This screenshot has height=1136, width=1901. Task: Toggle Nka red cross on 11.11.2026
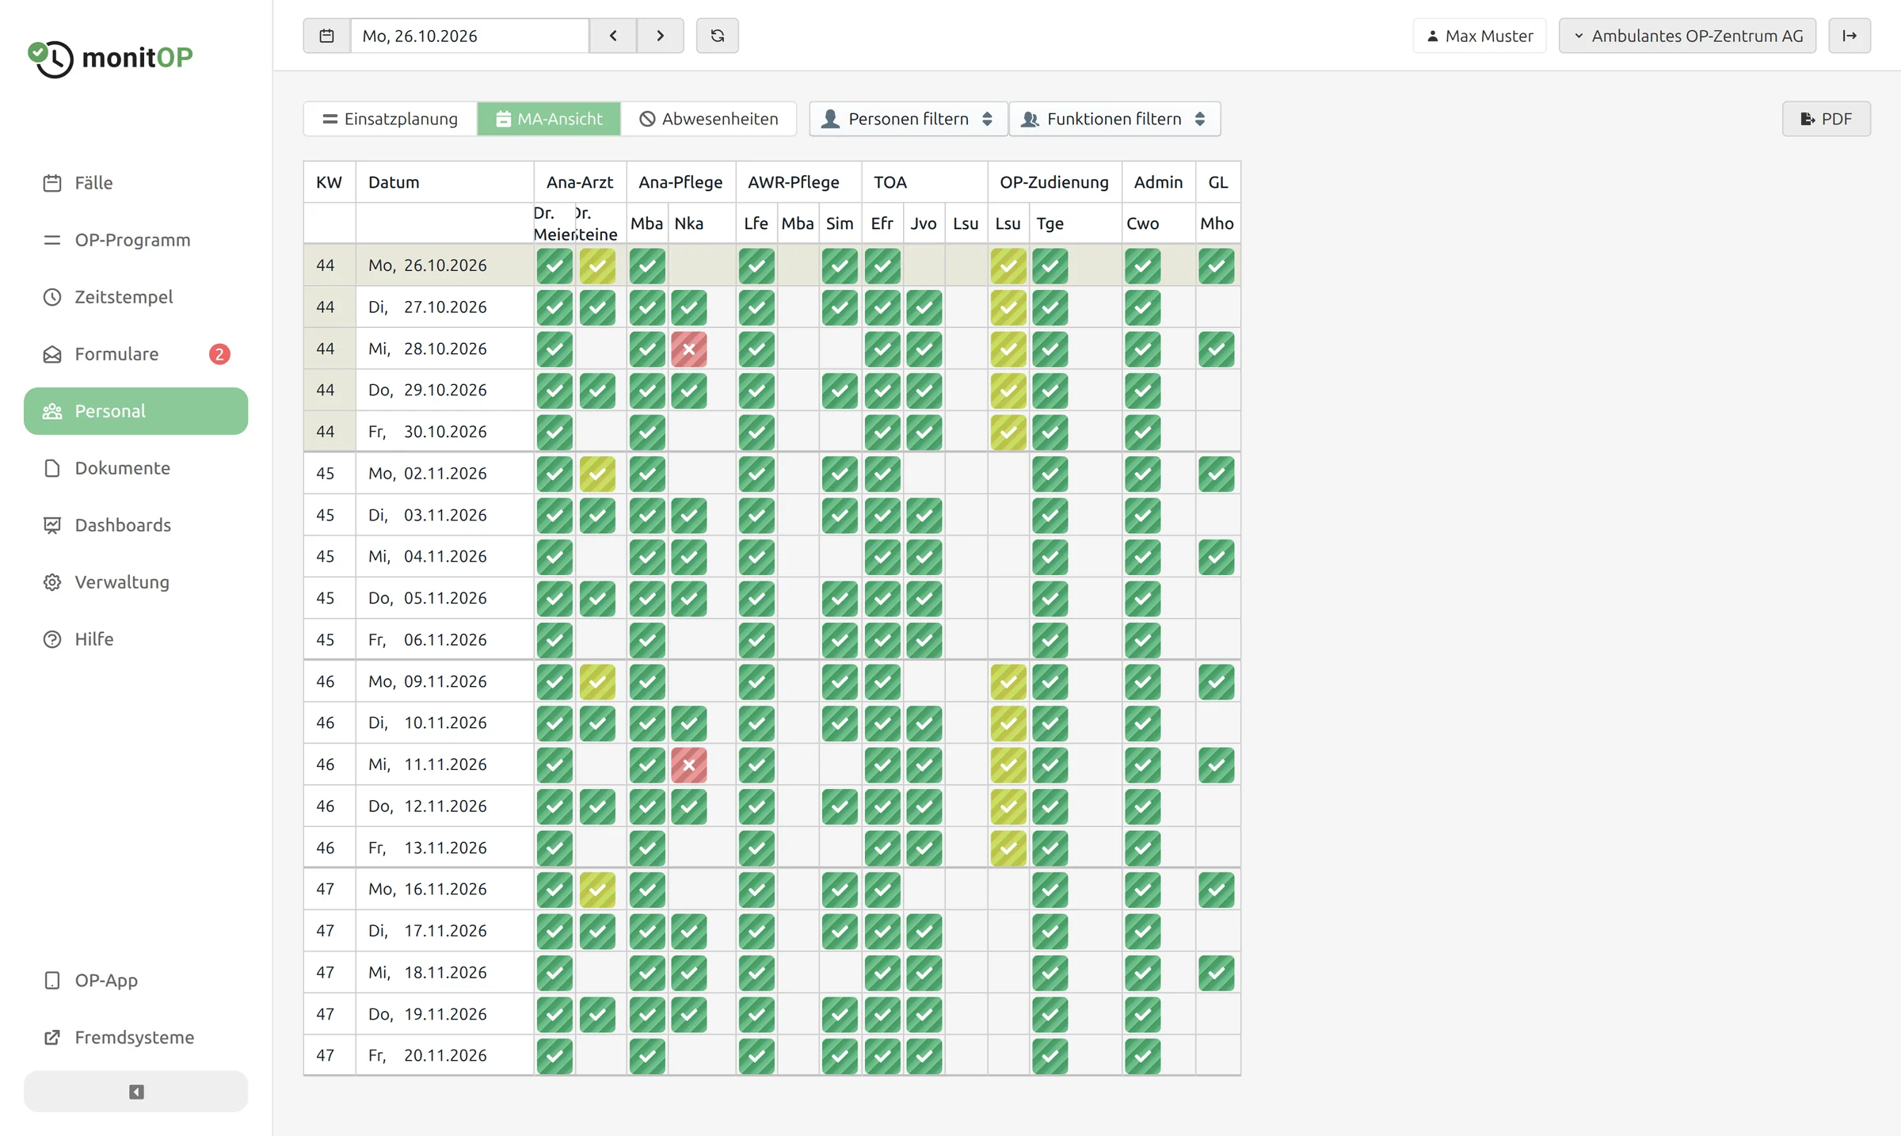(x=689, y=765)
